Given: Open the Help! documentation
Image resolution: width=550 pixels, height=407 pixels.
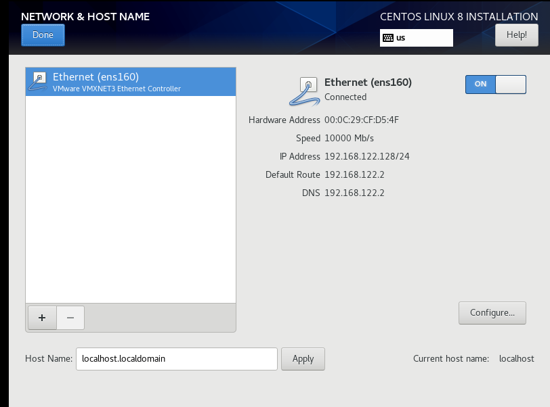Looking at the screenshot, I should pyautogui.click(x=516, y=35).
